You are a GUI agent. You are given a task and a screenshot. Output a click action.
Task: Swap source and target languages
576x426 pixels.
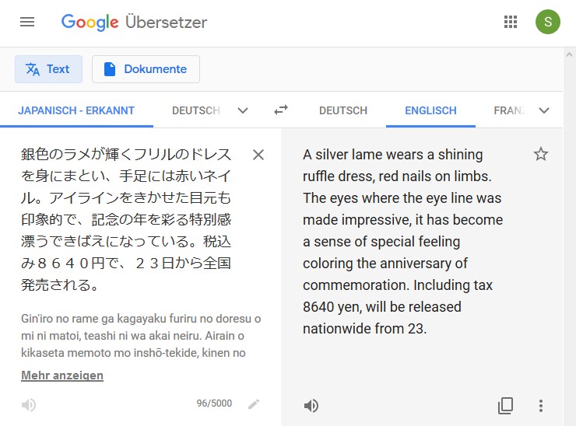(x=281, y=110)
